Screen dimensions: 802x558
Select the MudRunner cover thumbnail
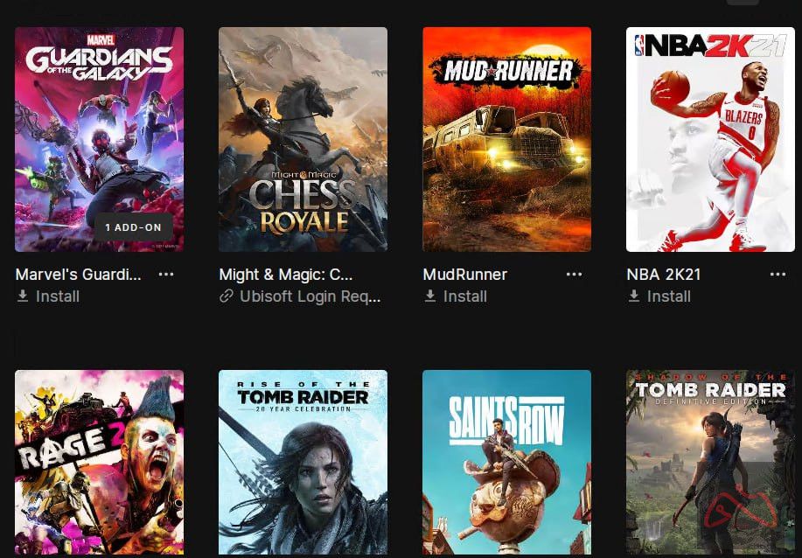point(507,139)
